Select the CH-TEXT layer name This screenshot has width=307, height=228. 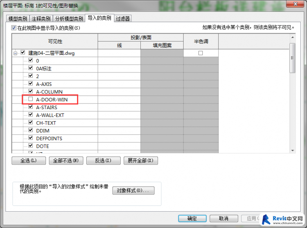(46, 123)
